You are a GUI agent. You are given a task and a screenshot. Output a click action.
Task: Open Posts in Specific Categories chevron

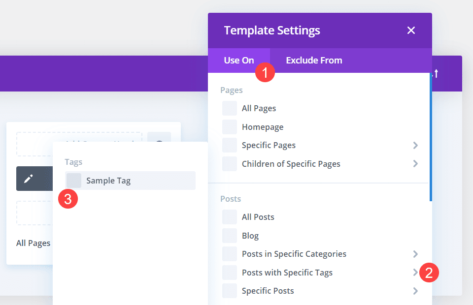(415, 254)
